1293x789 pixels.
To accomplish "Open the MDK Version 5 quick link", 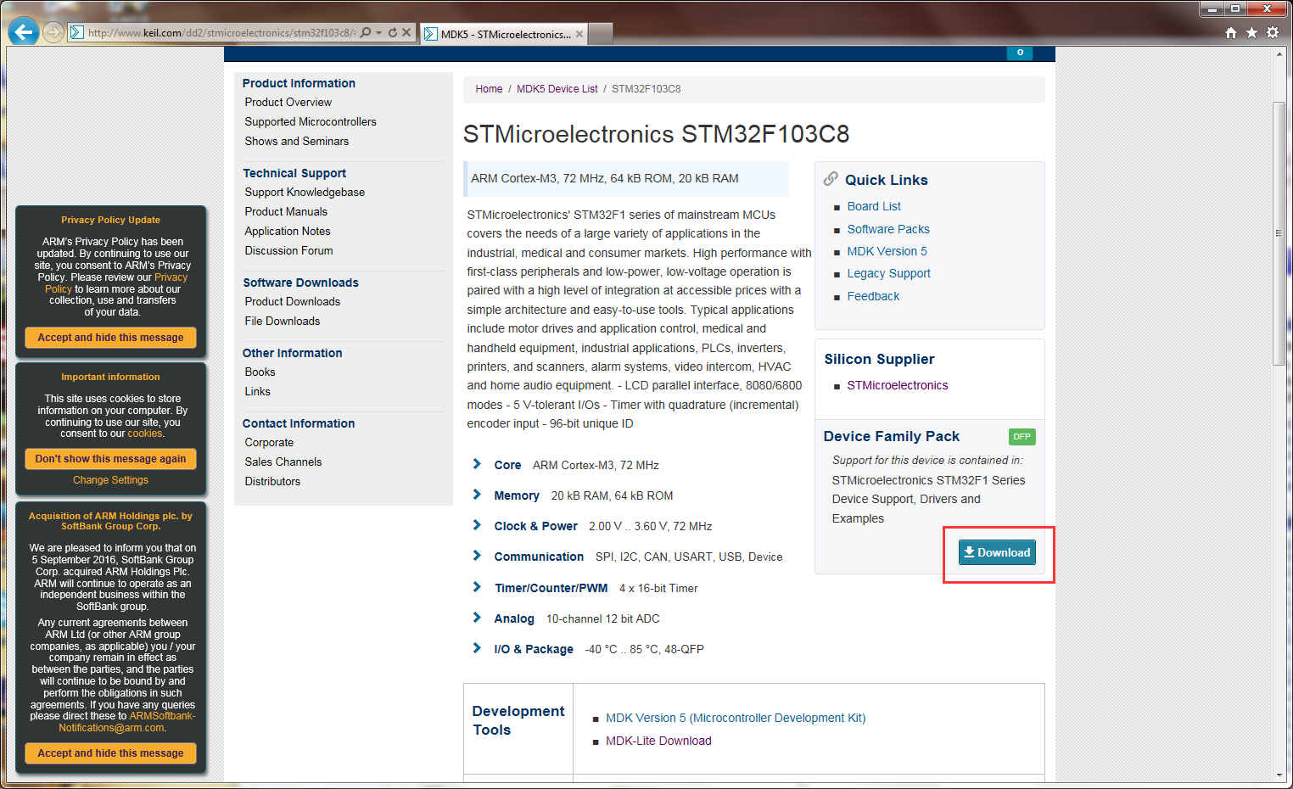I will [887, 251].
